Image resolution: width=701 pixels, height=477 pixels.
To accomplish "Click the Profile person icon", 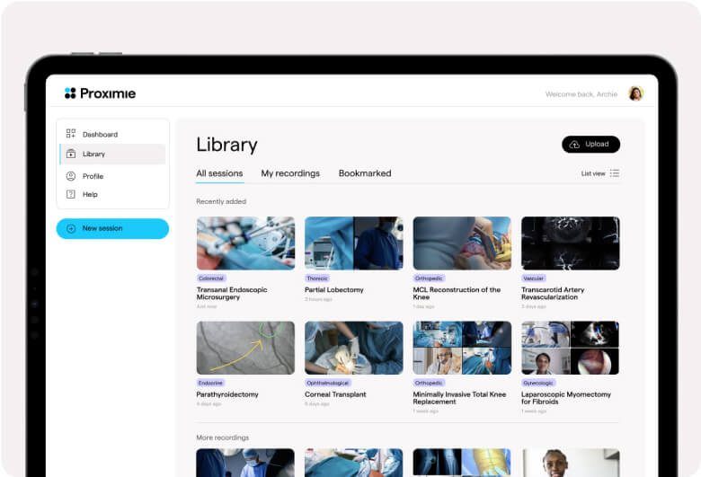I will pos(71,176).
